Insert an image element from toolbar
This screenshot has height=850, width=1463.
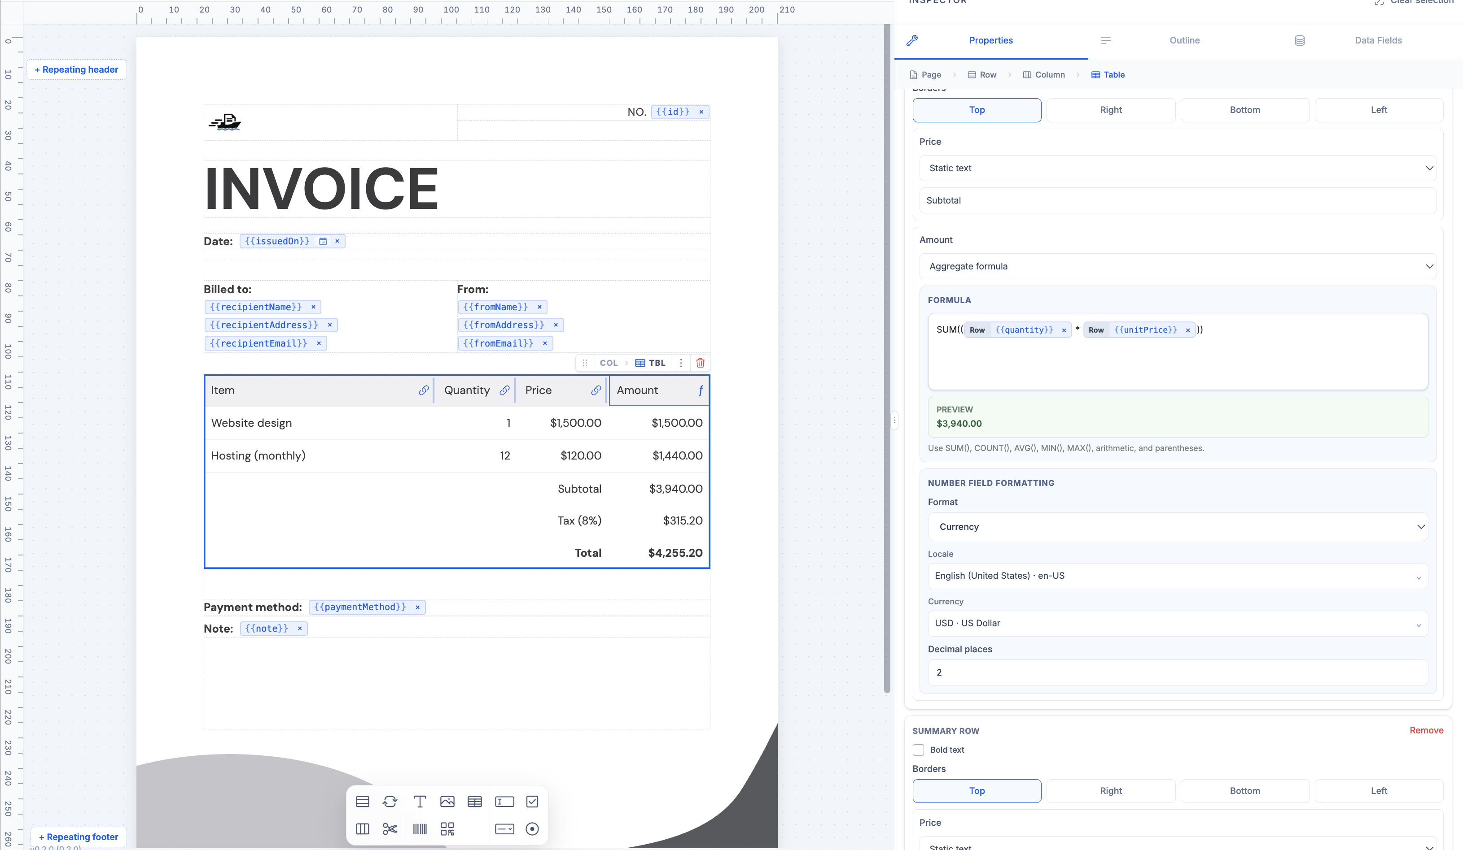447,801
